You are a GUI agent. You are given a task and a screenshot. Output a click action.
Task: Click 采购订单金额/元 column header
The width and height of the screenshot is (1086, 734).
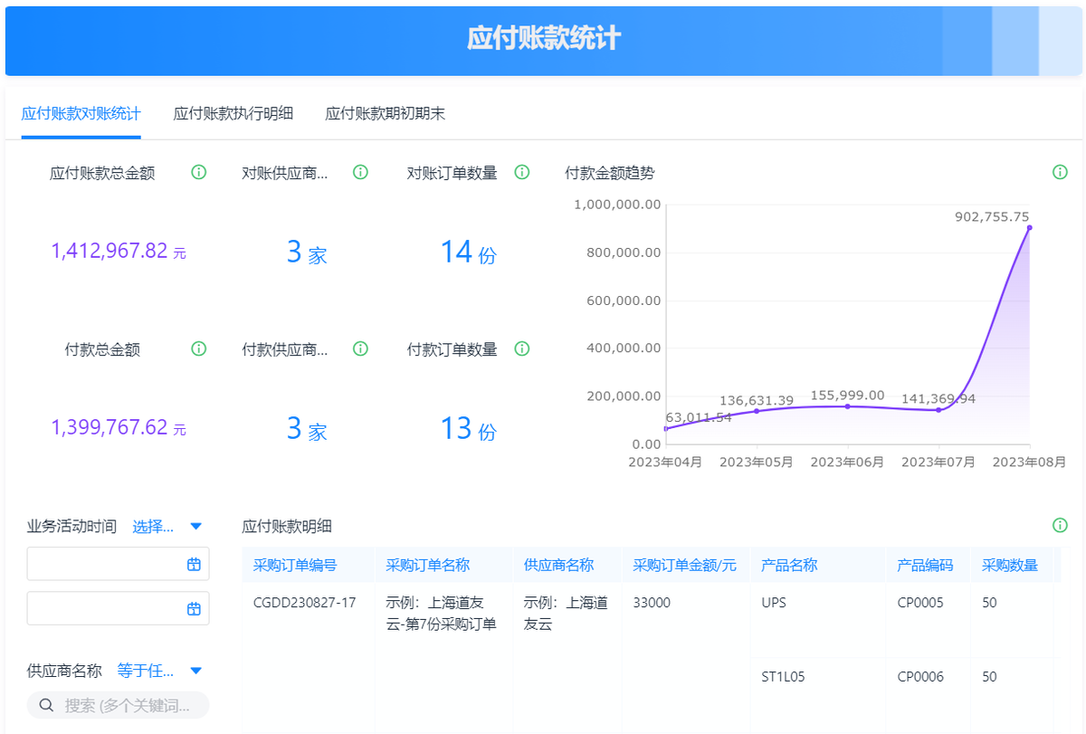(x=684, y=565)
